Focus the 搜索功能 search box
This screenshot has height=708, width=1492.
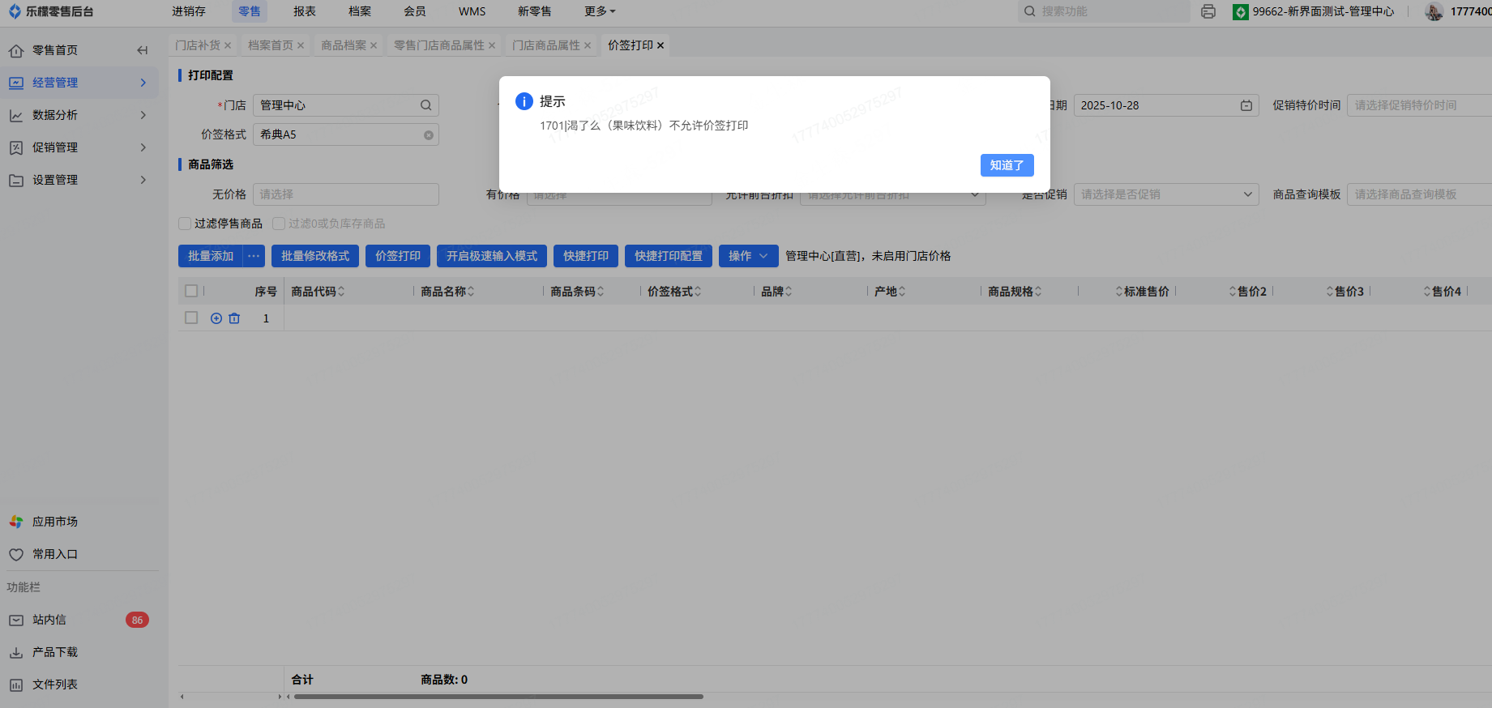click(x=1104, y=11)
